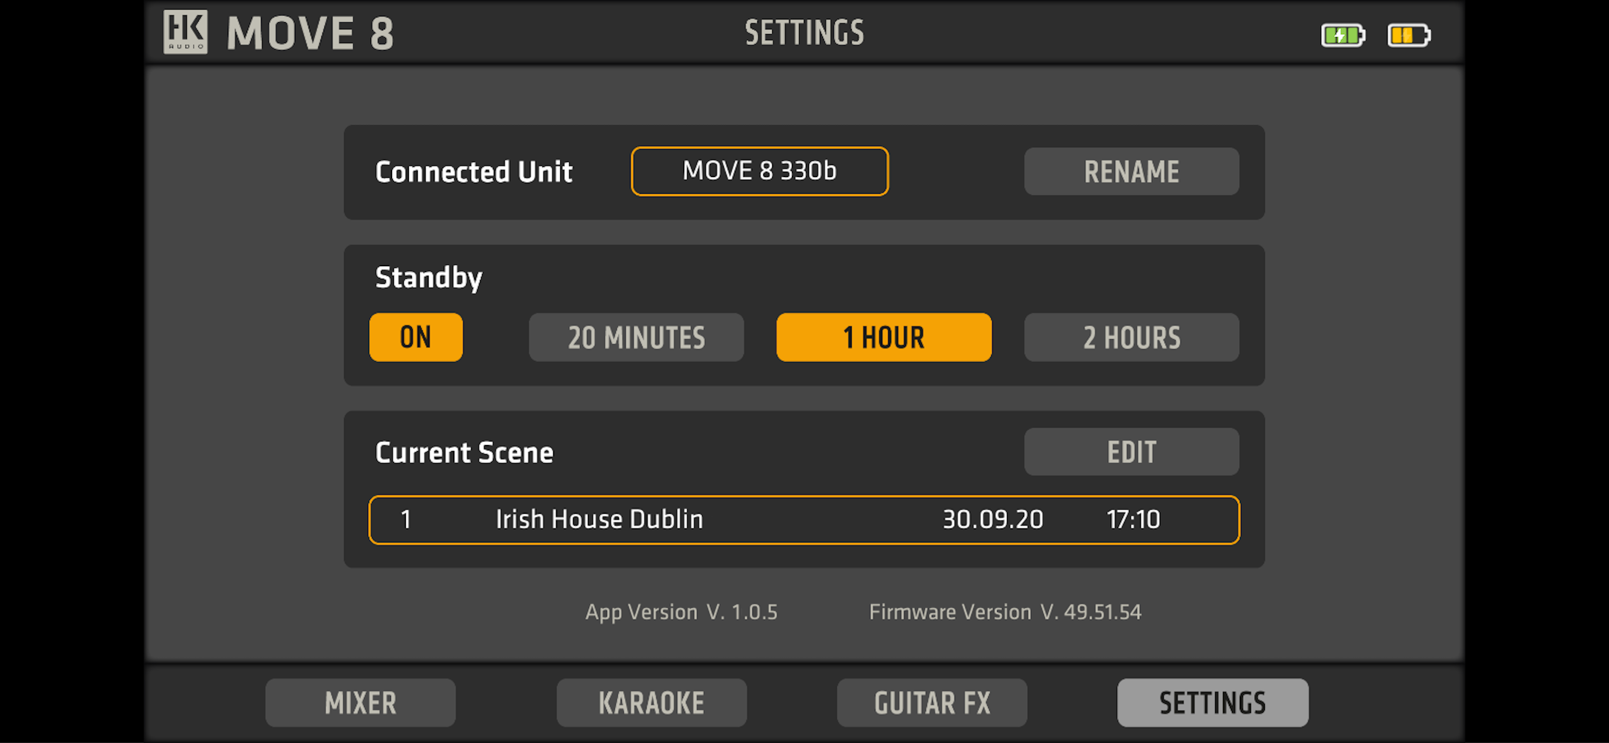Set standby to 2 HOURS

pyautogui.click(x=1131, y=337)
